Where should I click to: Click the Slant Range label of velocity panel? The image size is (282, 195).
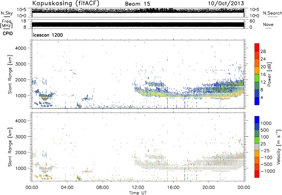(x=10, y=147)
